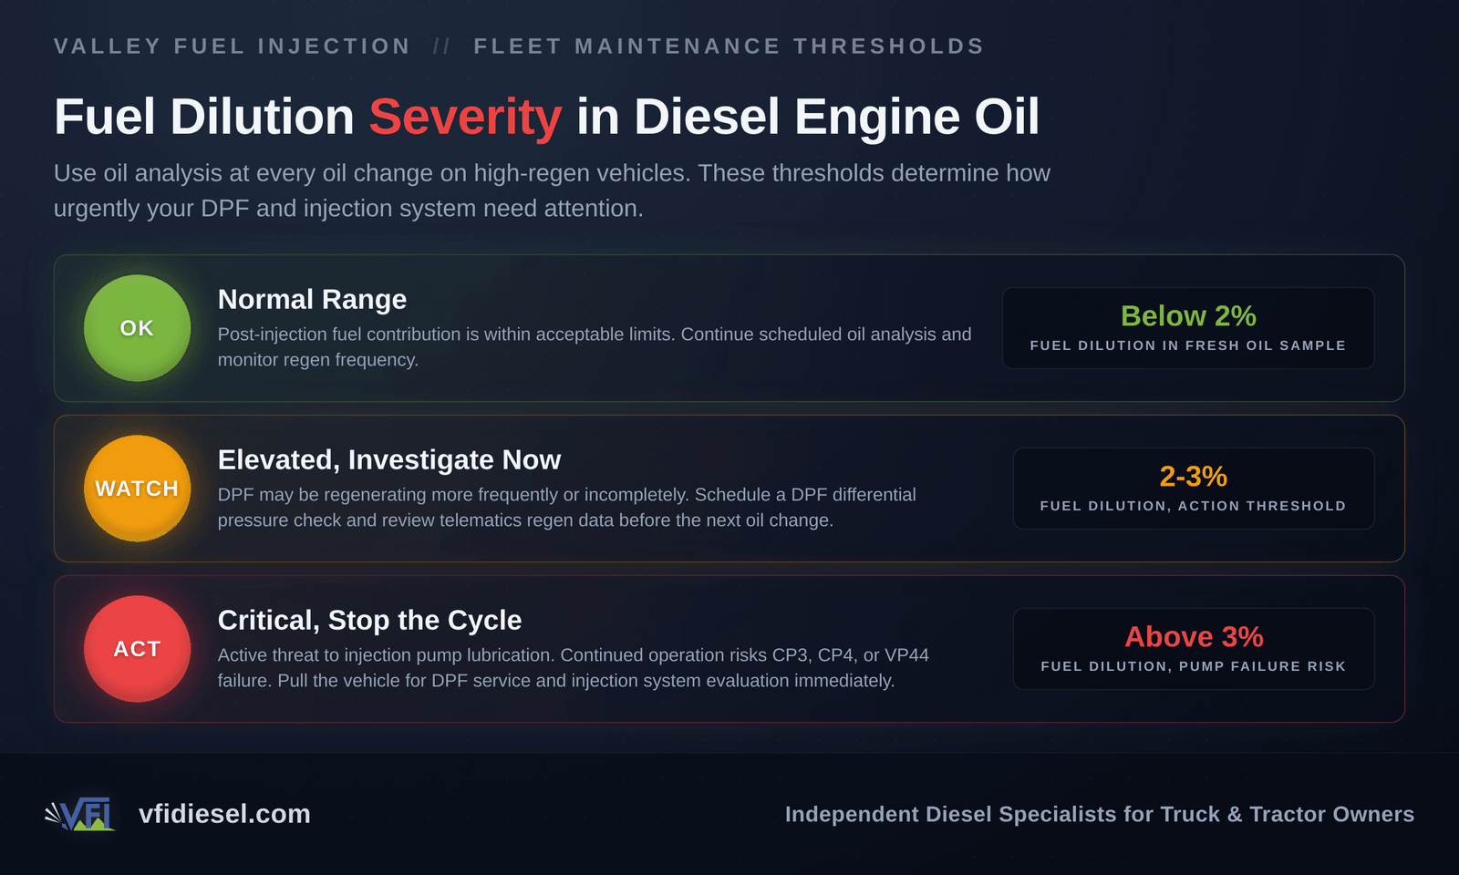The height and width of the screenshot is (875, 1459).
Task: Click the orange WATCH status circle
Action: coord(137,489)
